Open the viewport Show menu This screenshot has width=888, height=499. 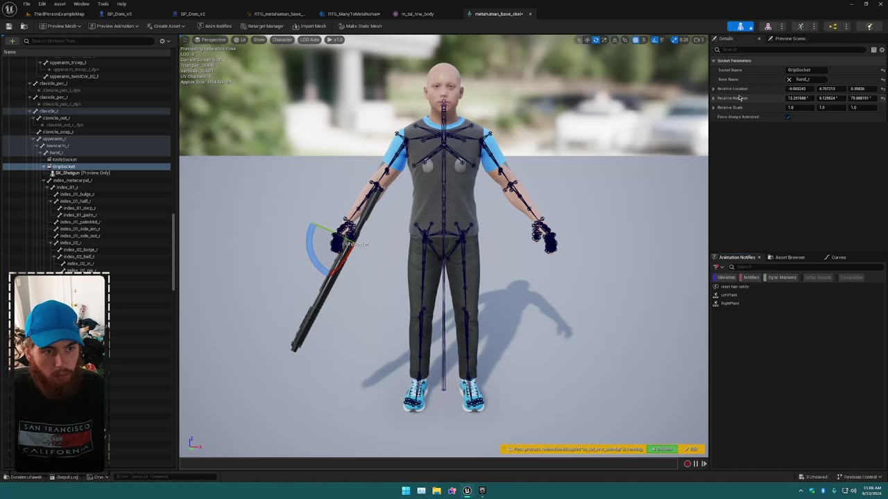pos(259,40)
